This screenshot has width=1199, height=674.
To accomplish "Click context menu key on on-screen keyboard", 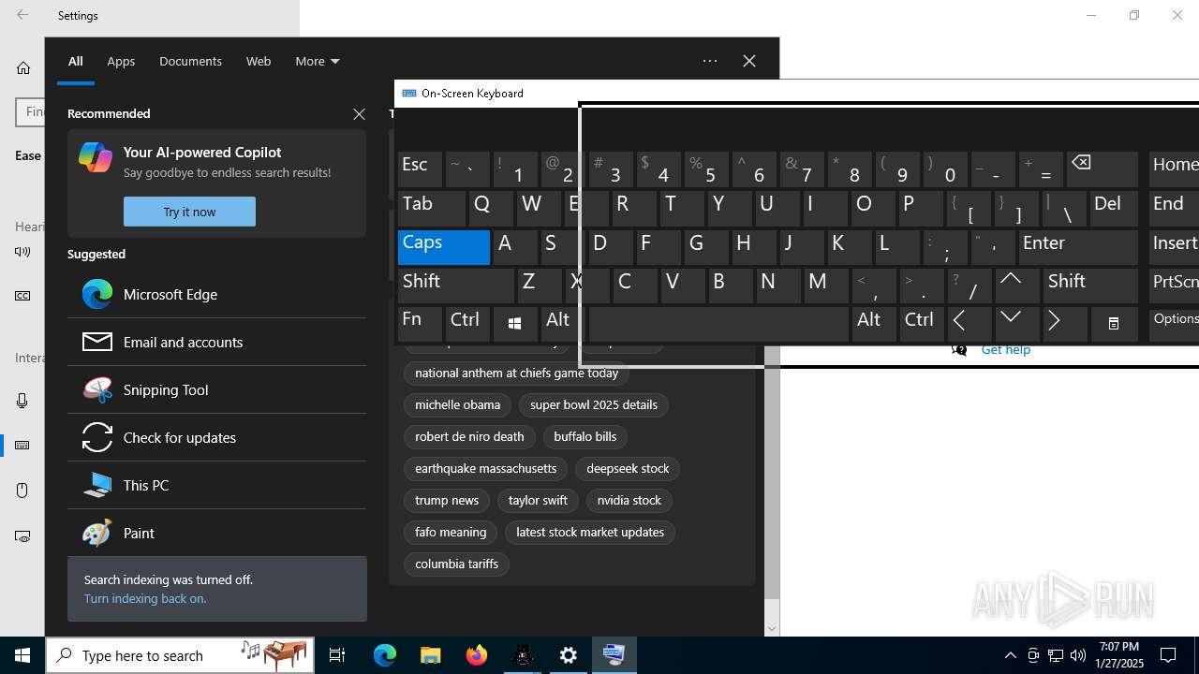I will click(1114, 324).
